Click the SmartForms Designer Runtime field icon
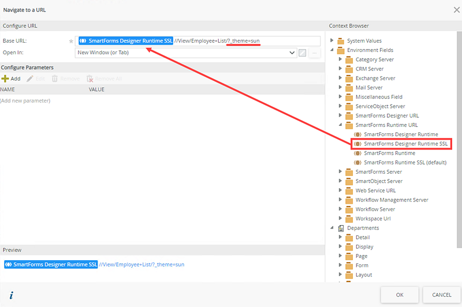Screen dimensions: 462x307 (357, 134)
